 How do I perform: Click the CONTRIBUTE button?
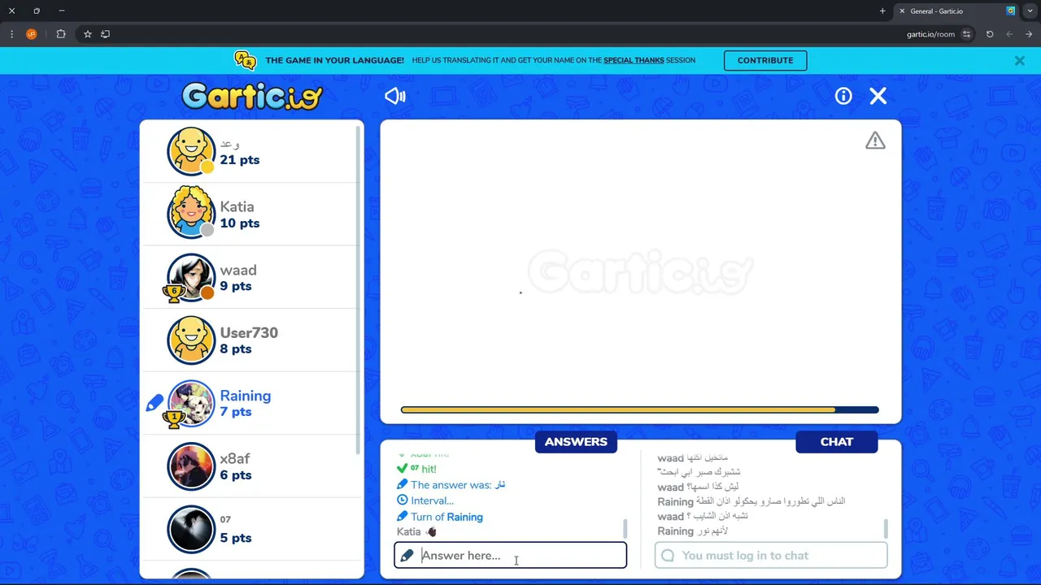tap(765, 60)
